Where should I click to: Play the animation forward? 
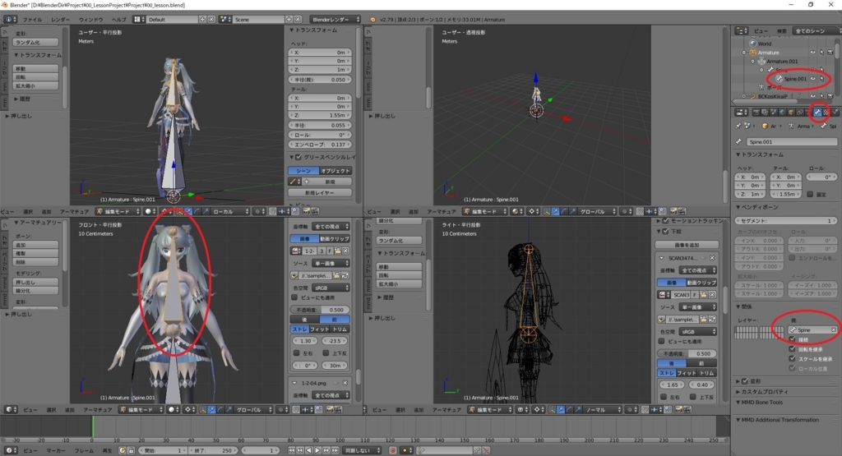318,450
